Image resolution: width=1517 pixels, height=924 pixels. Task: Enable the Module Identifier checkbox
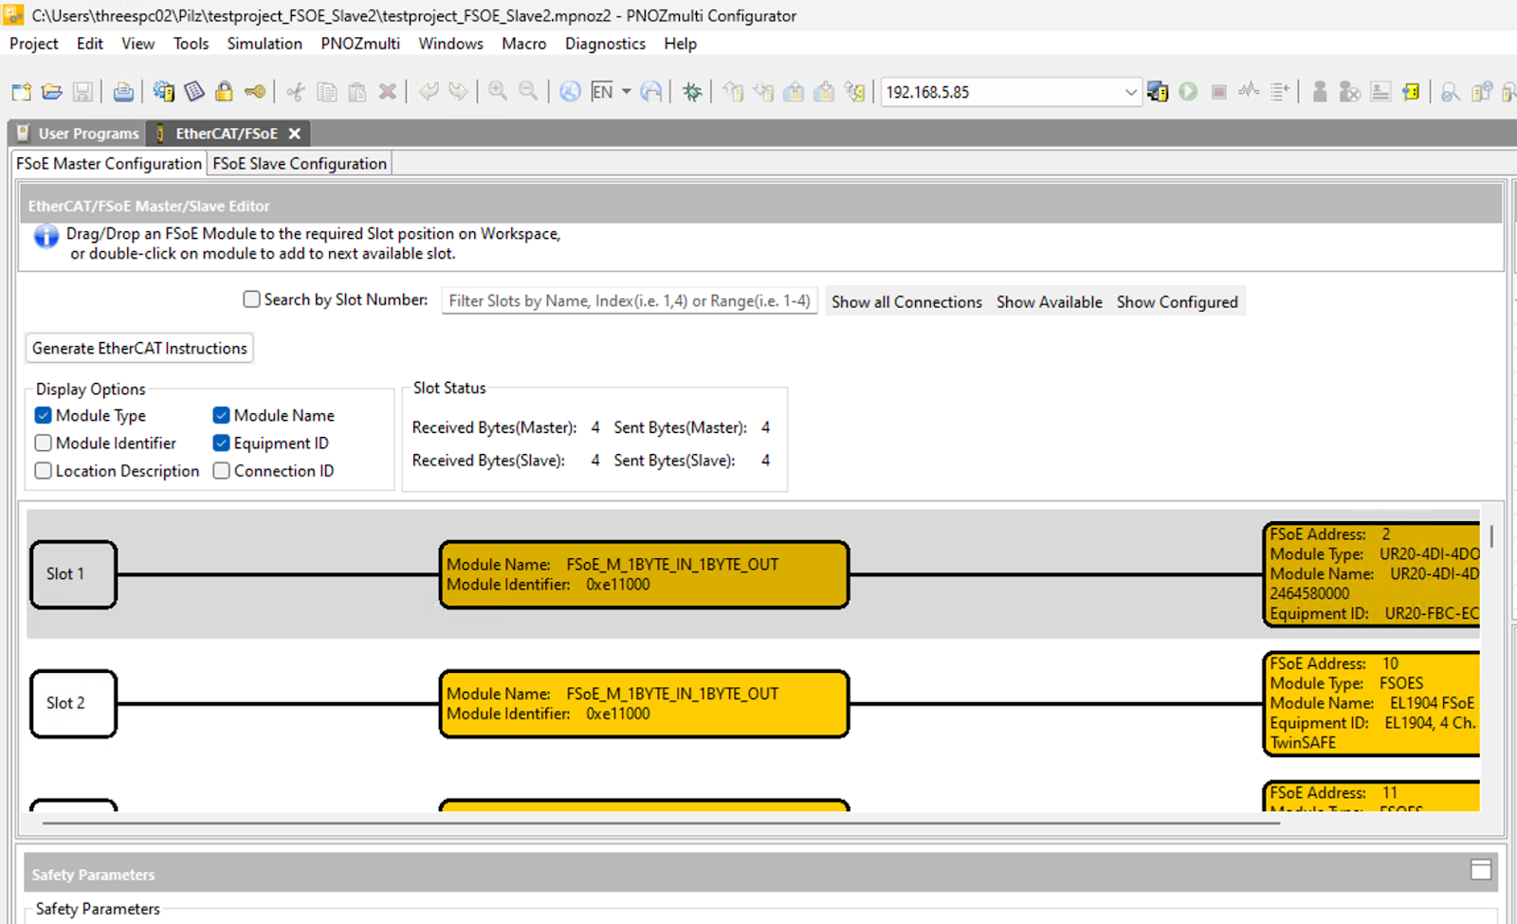click(x=43, y=443)
